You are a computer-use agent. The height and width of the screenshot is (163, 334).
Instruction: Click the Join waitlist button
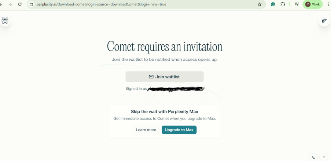coord(165,77)
